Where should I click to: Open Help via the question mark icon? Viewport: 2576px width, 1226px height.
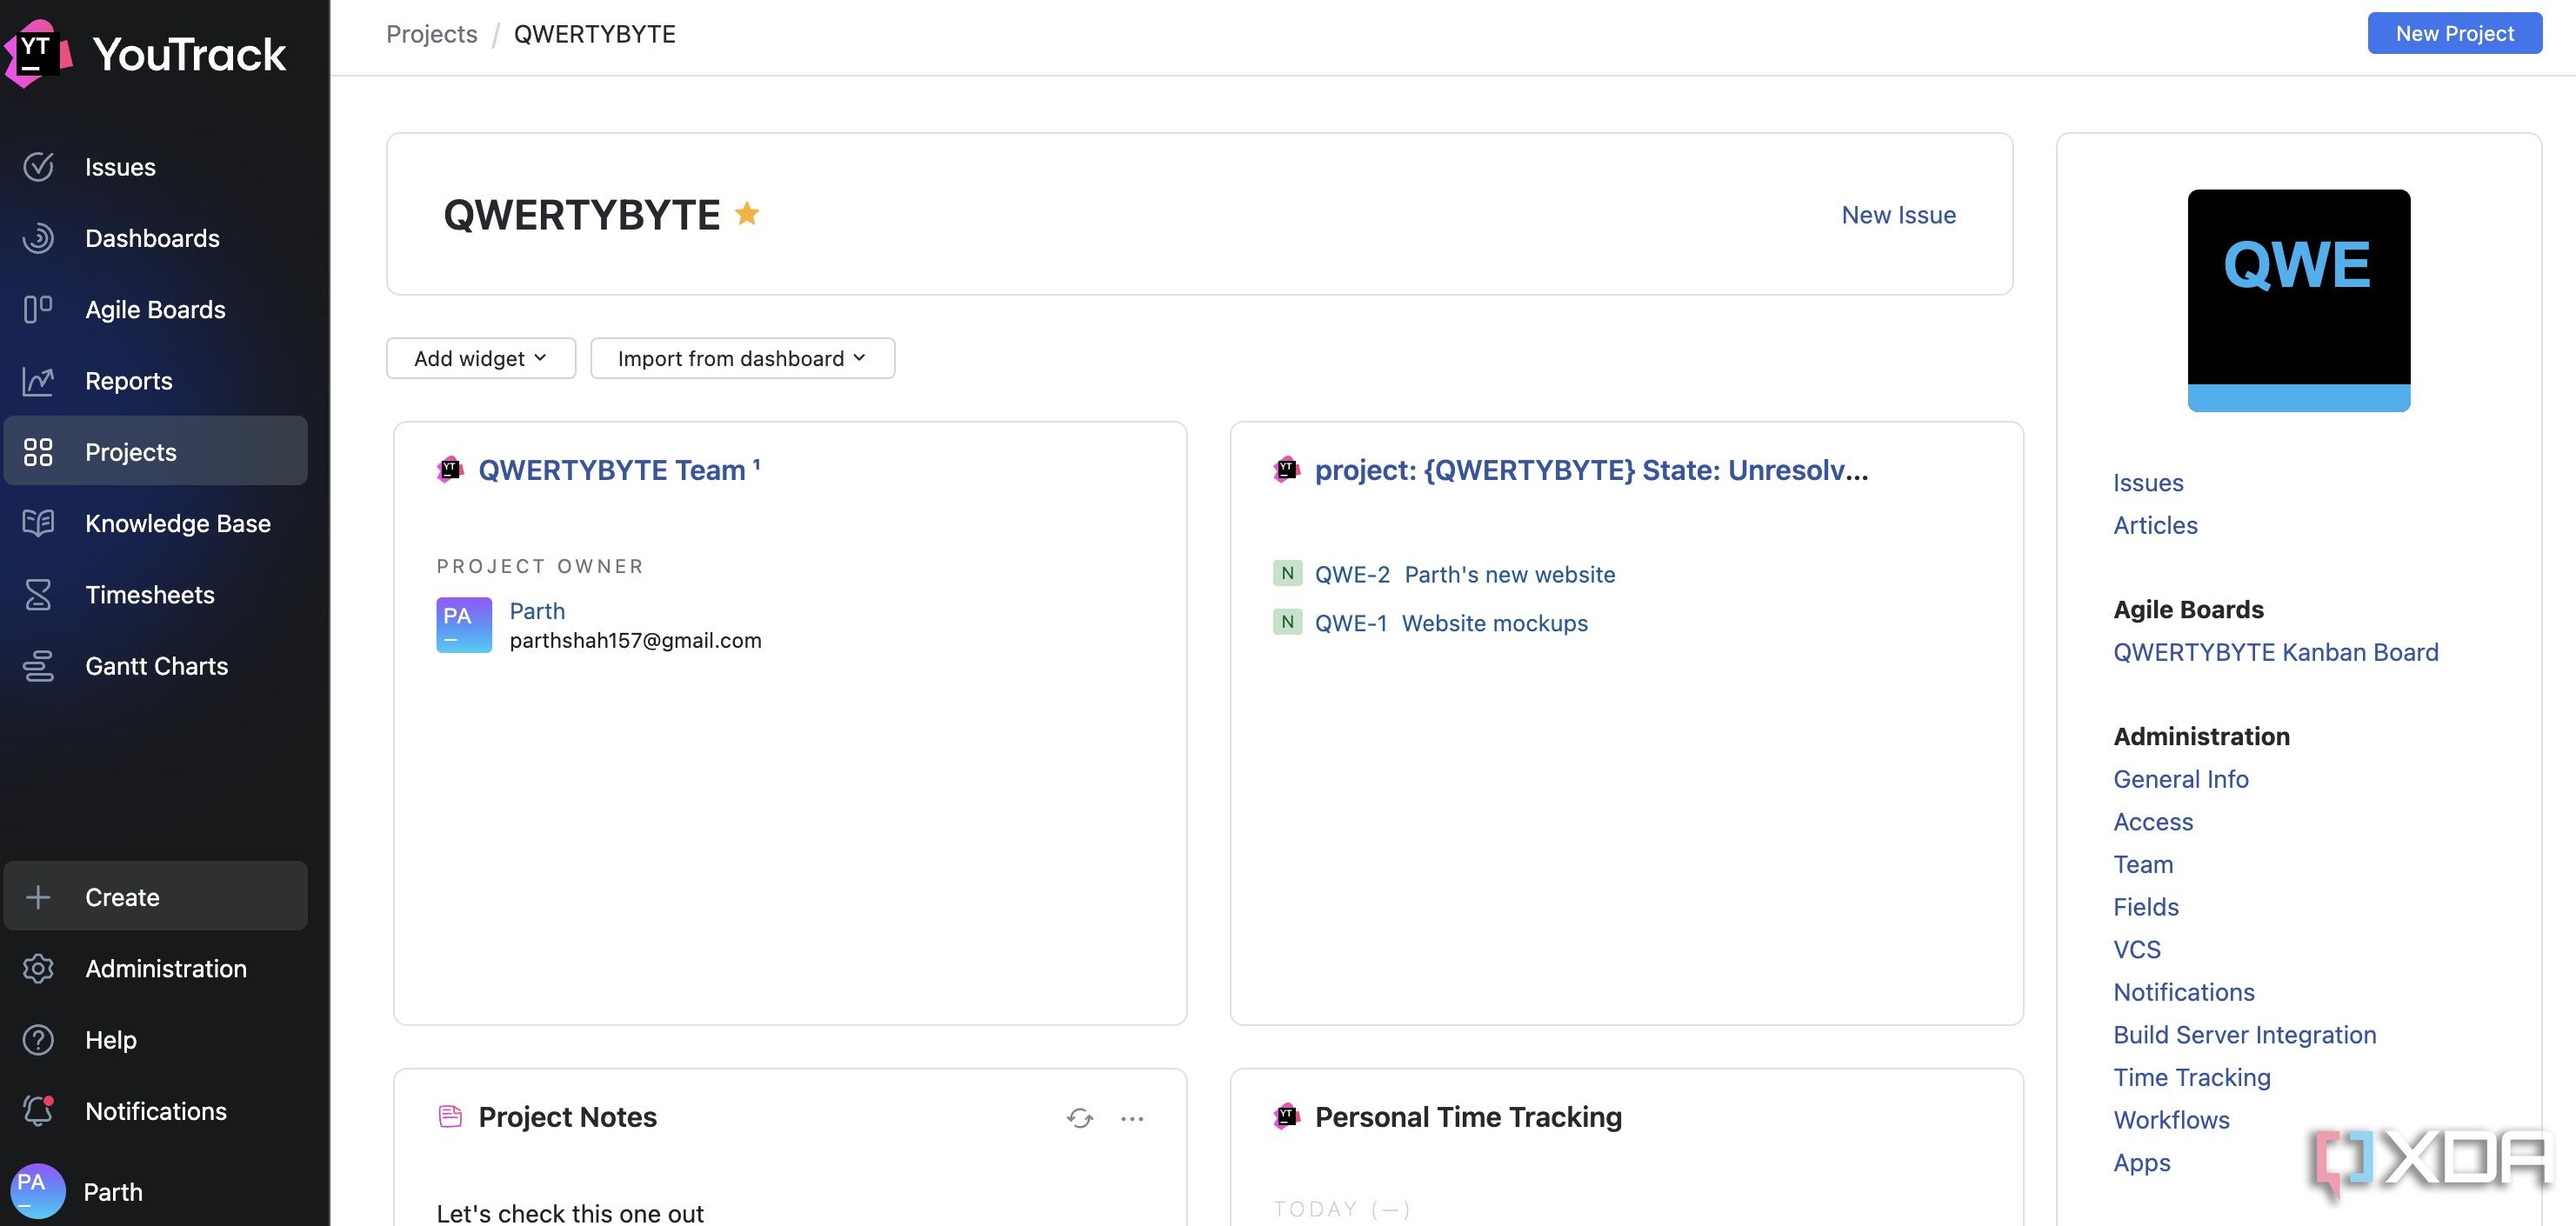[x=38, y=1040]
